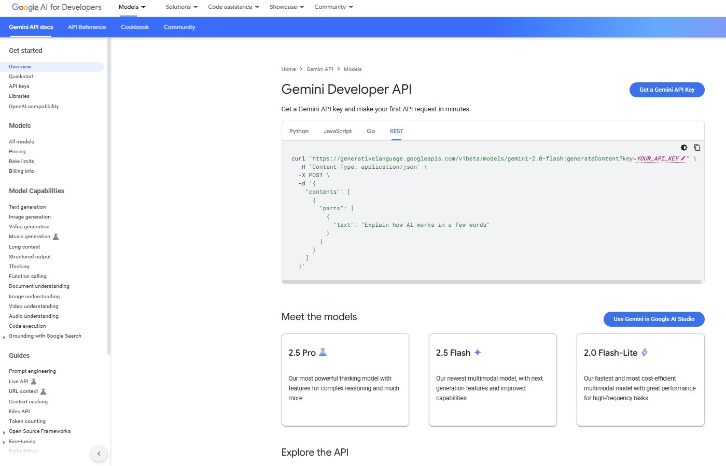Open Text generation sidebar link

[x=27, y=207]
